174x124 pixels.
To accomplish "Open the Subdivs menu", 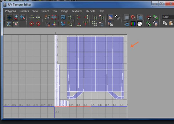I will (x=24, y=11).
